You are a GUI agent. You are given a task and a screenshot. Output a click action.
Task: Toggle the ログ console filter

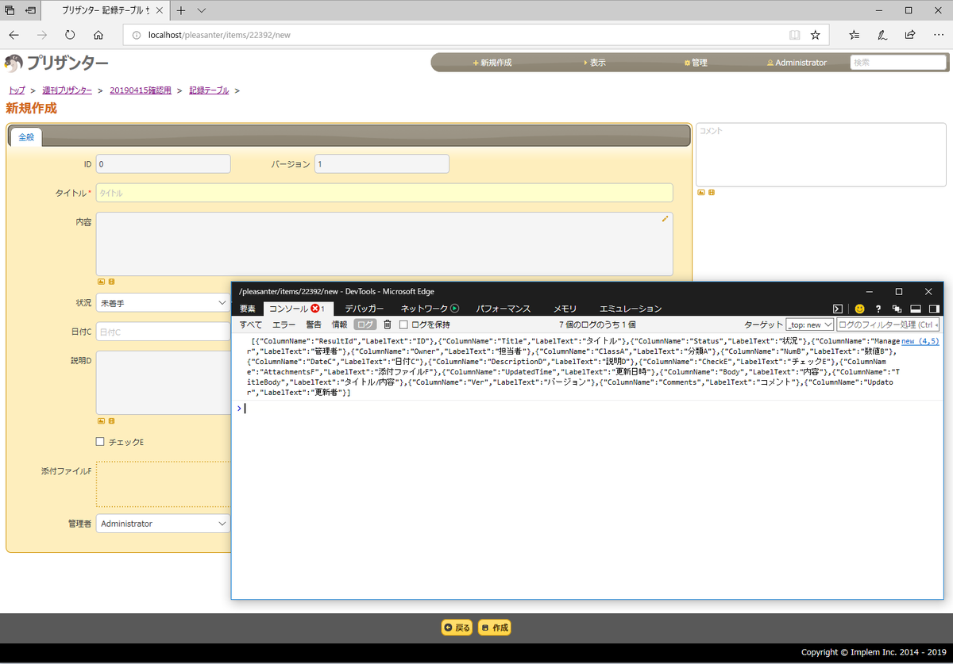(x=365, y=324)
